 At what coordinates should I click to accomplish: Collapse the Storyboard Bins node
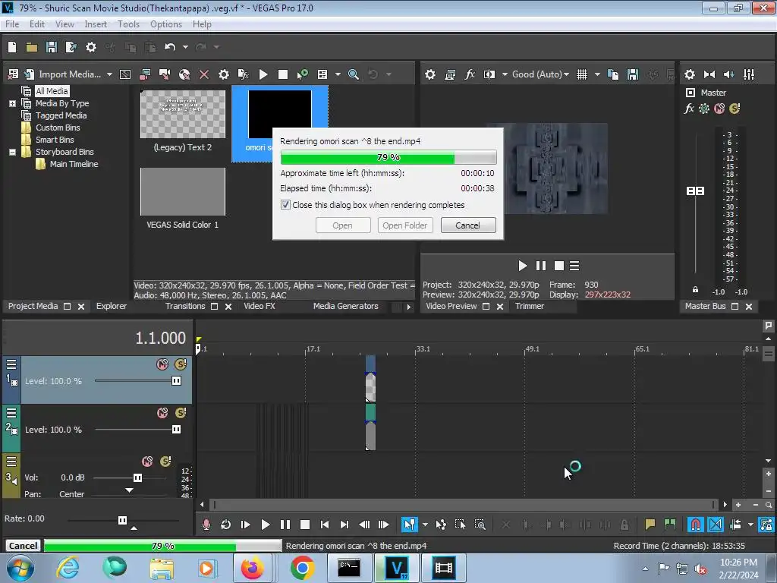pyautogui.click(x=12, y=152)
